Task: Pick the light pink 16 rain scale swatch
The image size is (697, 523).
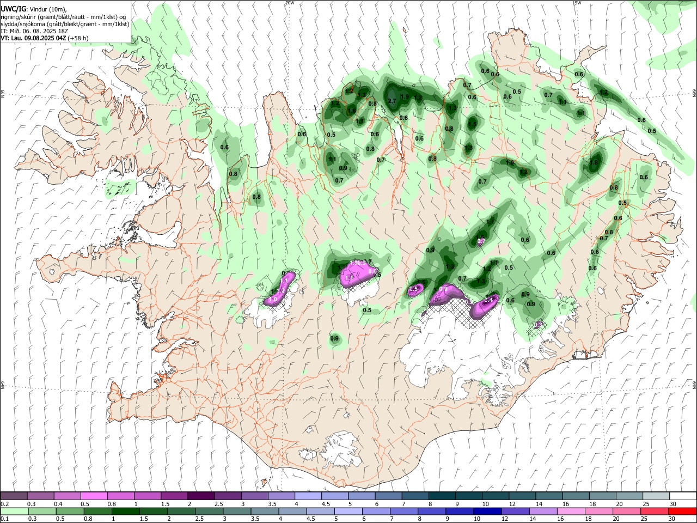Action: click(x=570, y=511)
